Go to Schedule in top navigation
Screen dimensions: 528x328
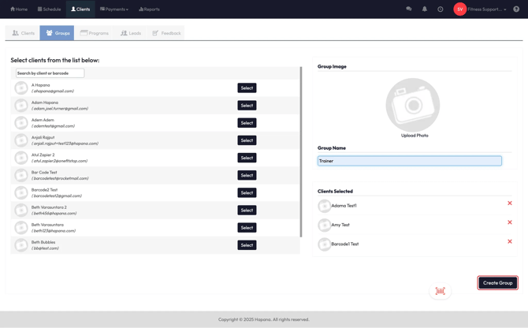(x=49, y=9)
